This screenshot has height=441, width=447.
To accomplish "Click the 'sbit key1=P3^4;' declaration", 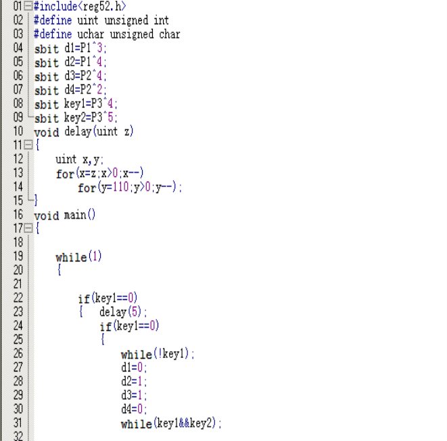I will click(x=76, y=104).
